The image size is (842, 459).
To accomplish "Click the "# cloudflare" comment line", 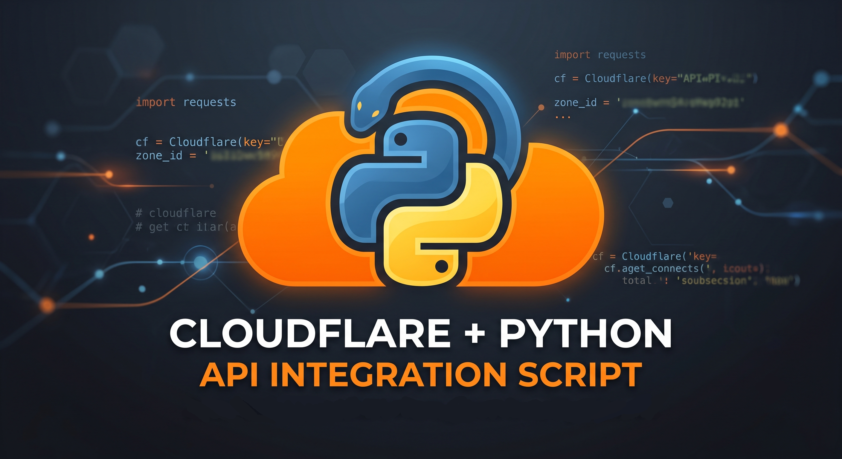I will click(x=176, y=213).
